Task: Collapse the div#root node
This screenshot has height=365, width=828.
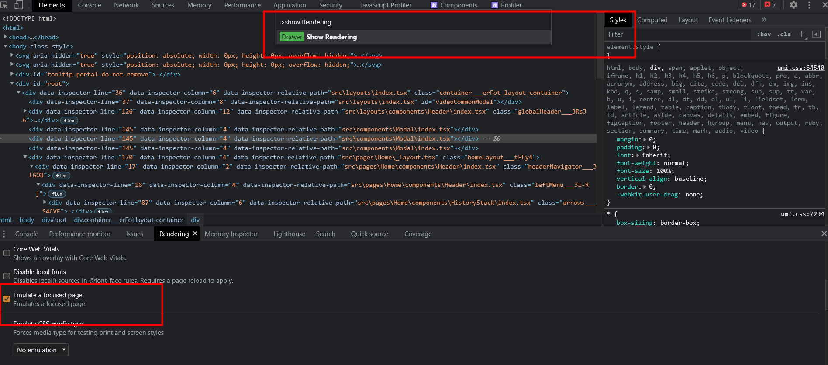Action: (12, 83)
